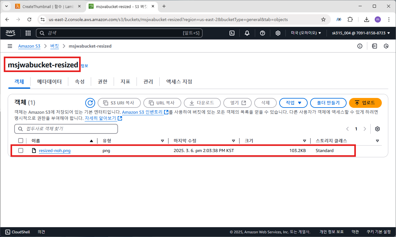Go to the next objects page

pos(365,129)
